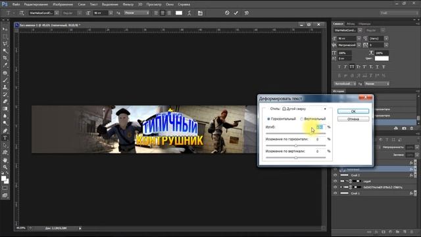Click Отмена in warp text dialog

point(353,118)
